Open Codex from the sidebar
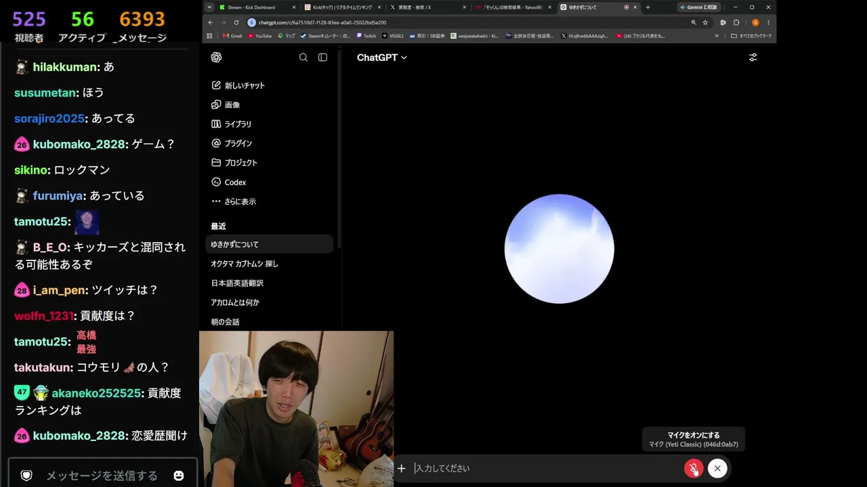 click(270, 182)
